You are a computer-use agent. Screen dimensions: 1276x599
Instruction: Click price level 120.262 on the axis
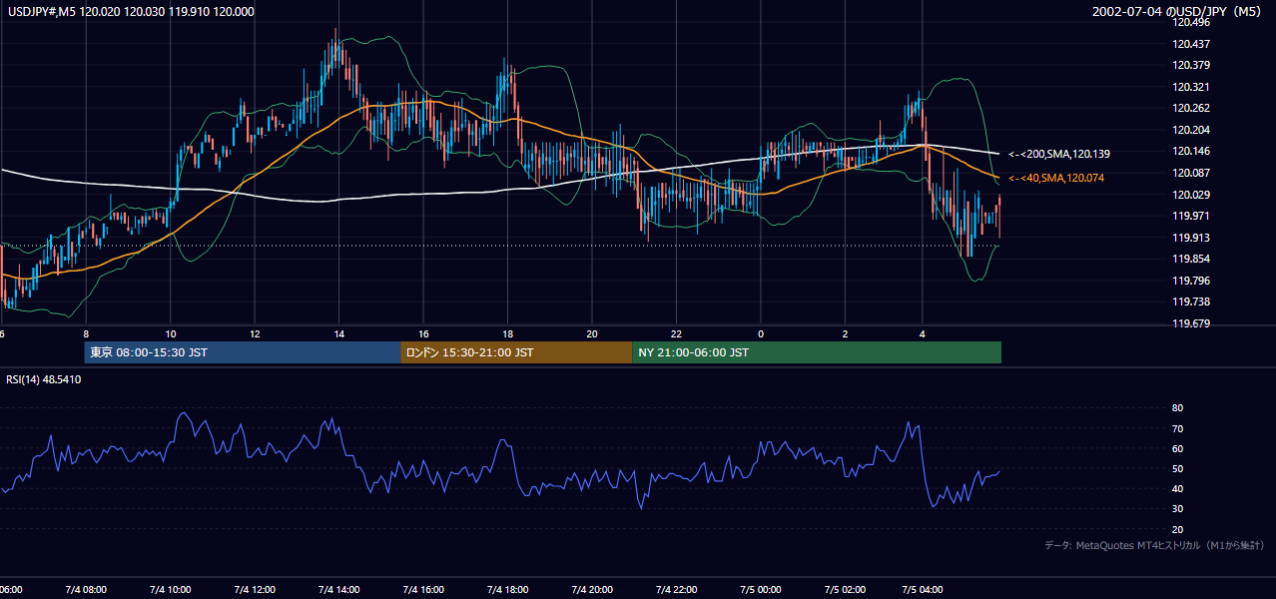tap(1191, 108)
